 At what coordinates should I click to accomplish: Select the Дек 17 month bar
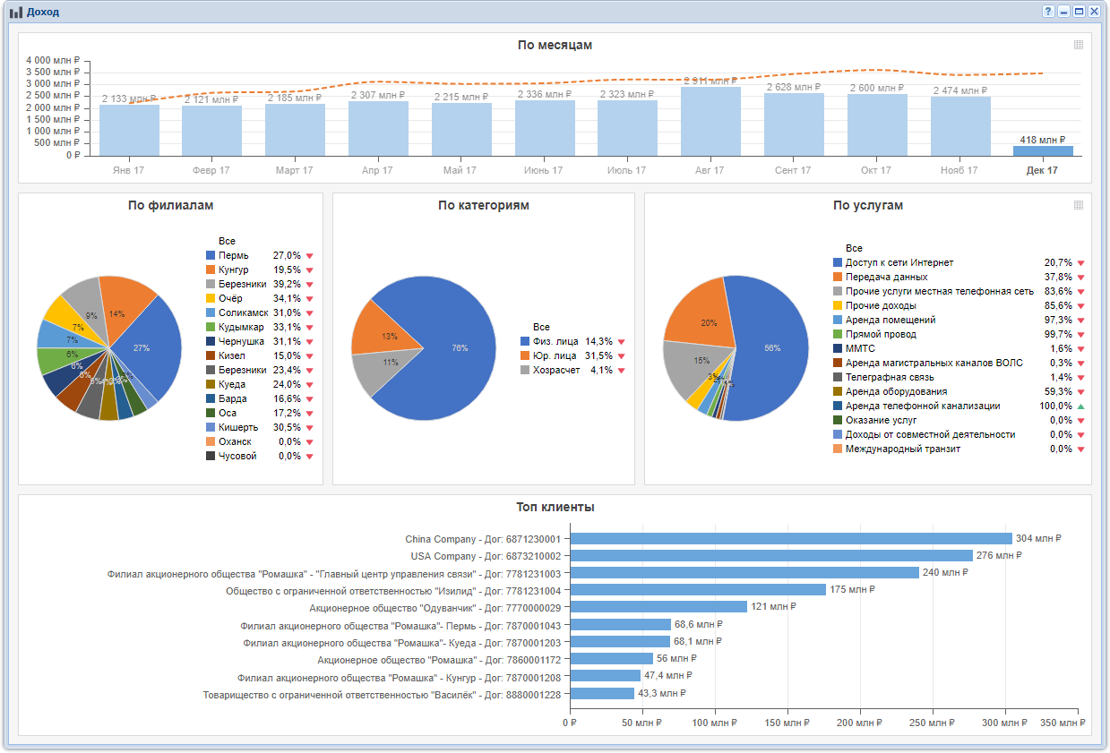pos(1043,150)
